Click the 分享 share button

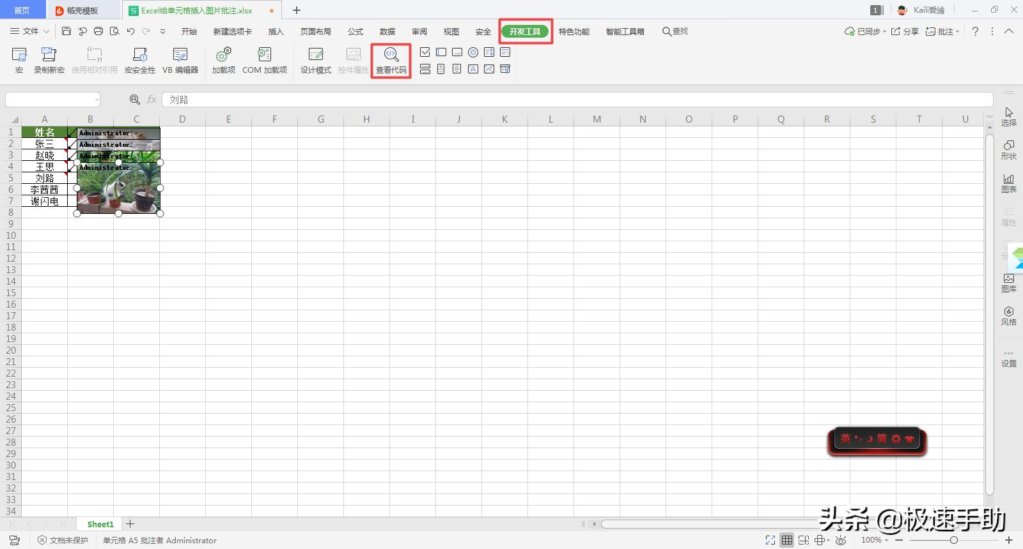(x=905, y=31)
